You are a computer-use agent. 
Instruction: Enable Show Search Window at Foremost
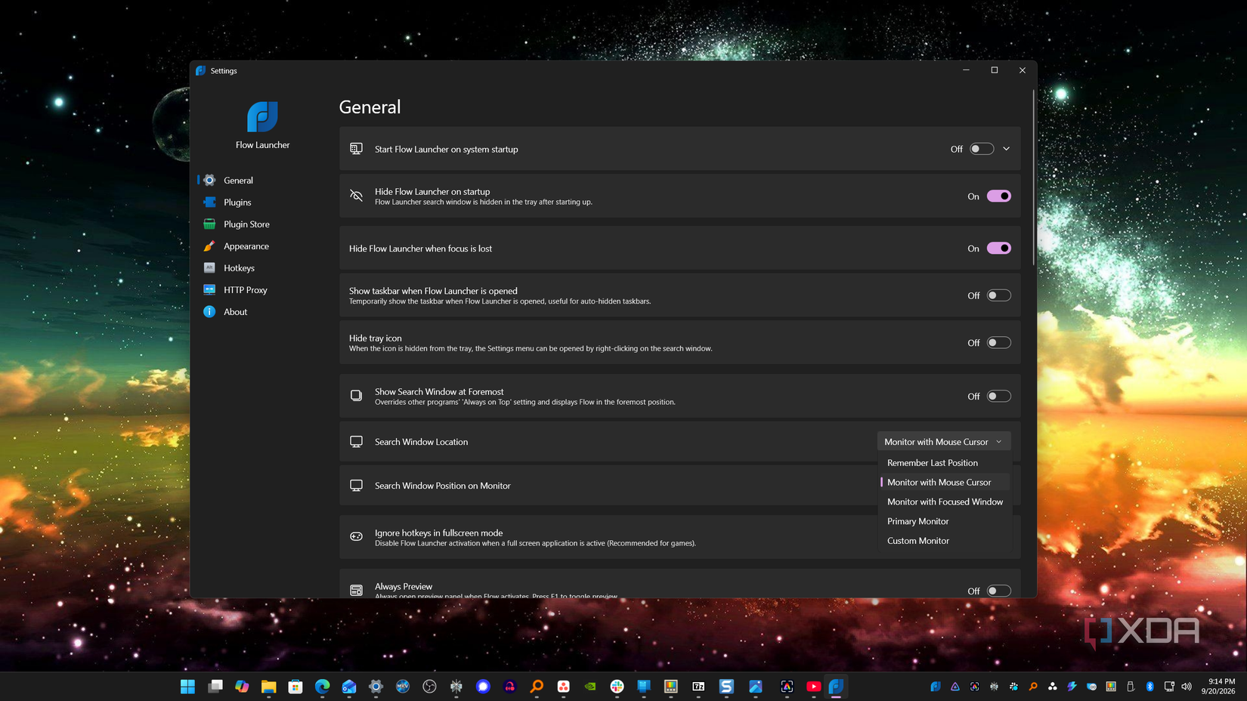coord(998,396)
